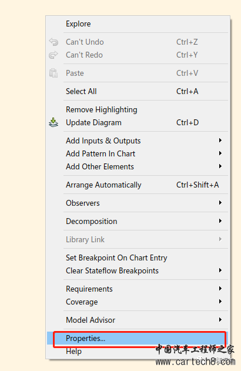
Task: Open Clear Stateflow Breakpoints submenu
Action: click(138, 270)
